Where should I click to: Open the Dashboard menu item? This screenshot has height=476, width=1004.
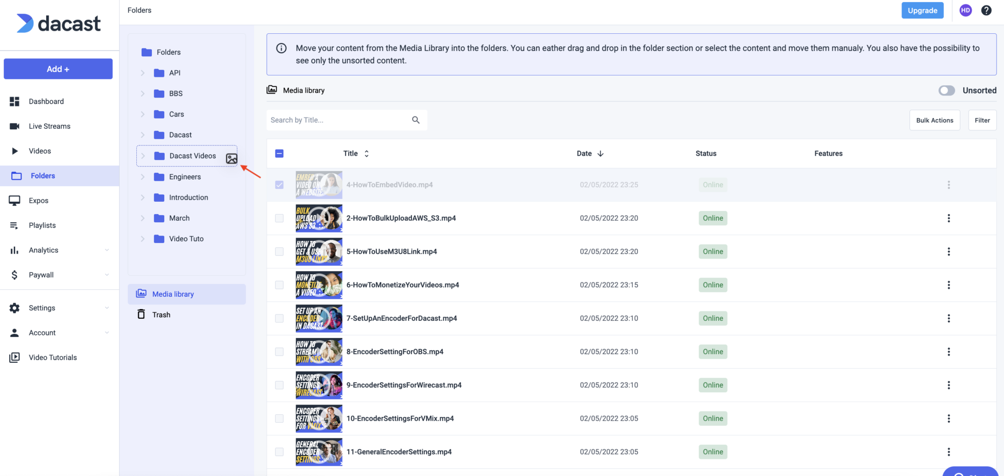point(59,101)
